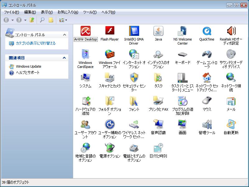
Task: Open the ゲーム コントローラ icon
Action: tap(207, 54)
